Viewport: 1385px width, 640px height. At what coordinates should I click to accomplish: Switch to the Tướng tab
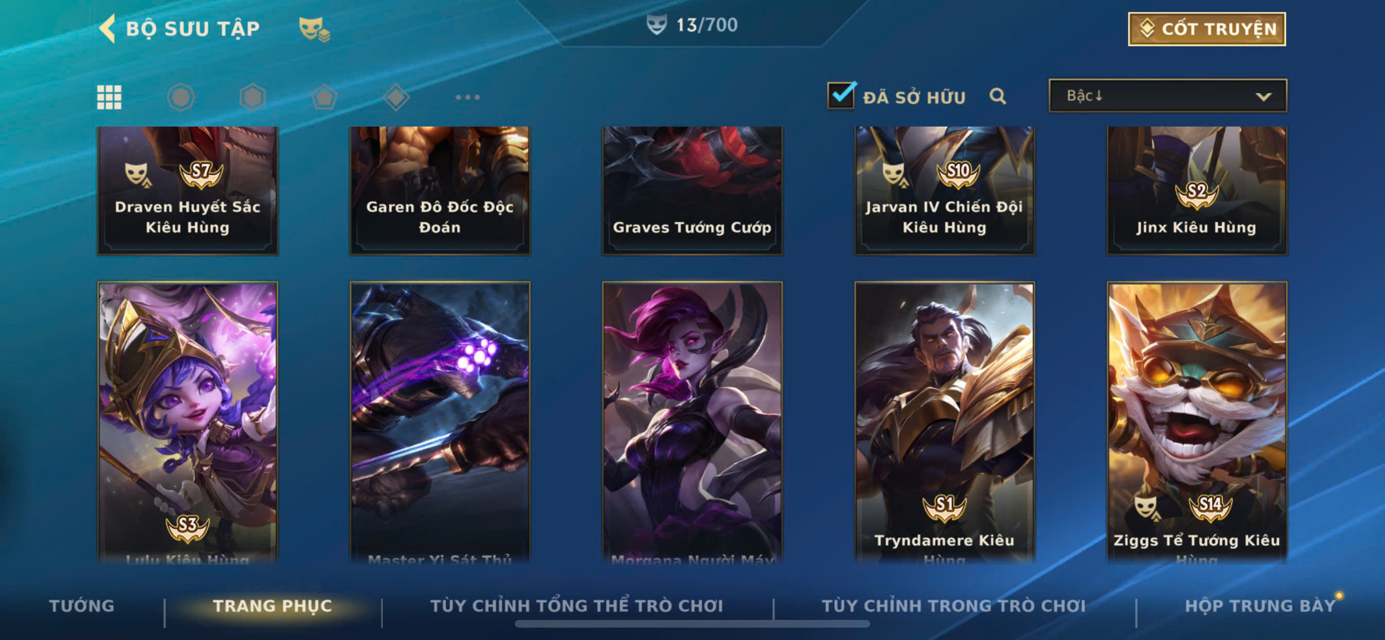click(x=82, y=605)
